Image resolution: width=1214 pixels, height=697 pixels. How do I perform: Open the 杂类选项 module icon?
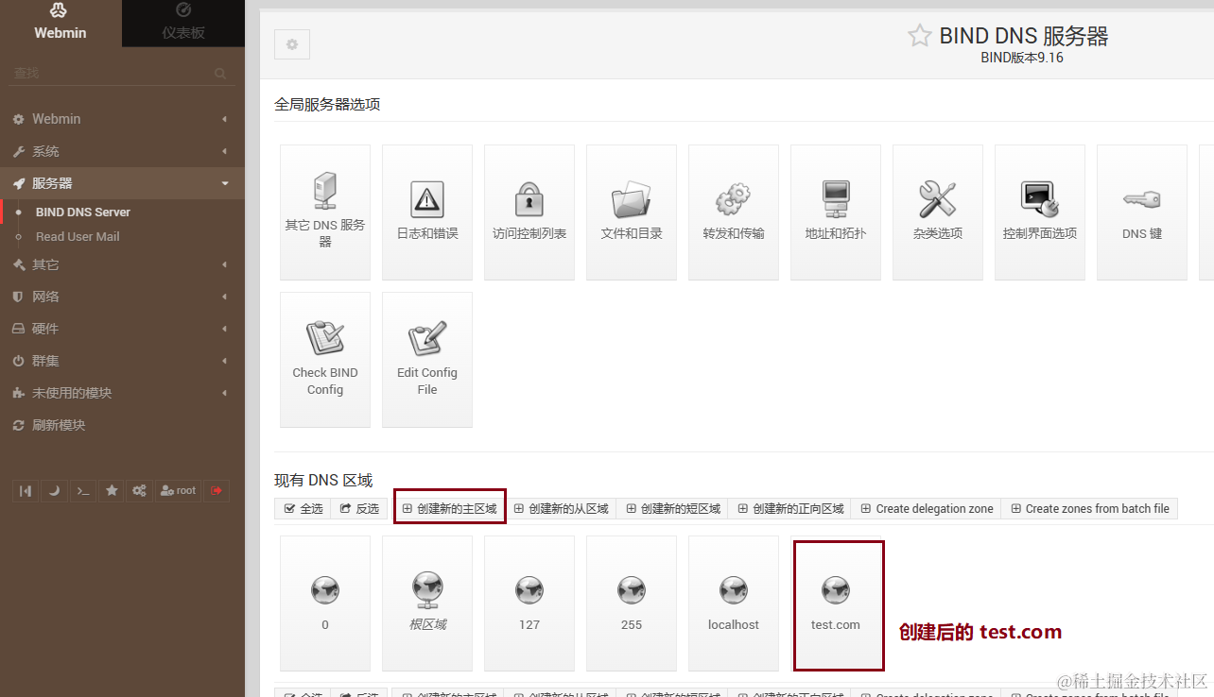tap(937, 212)
